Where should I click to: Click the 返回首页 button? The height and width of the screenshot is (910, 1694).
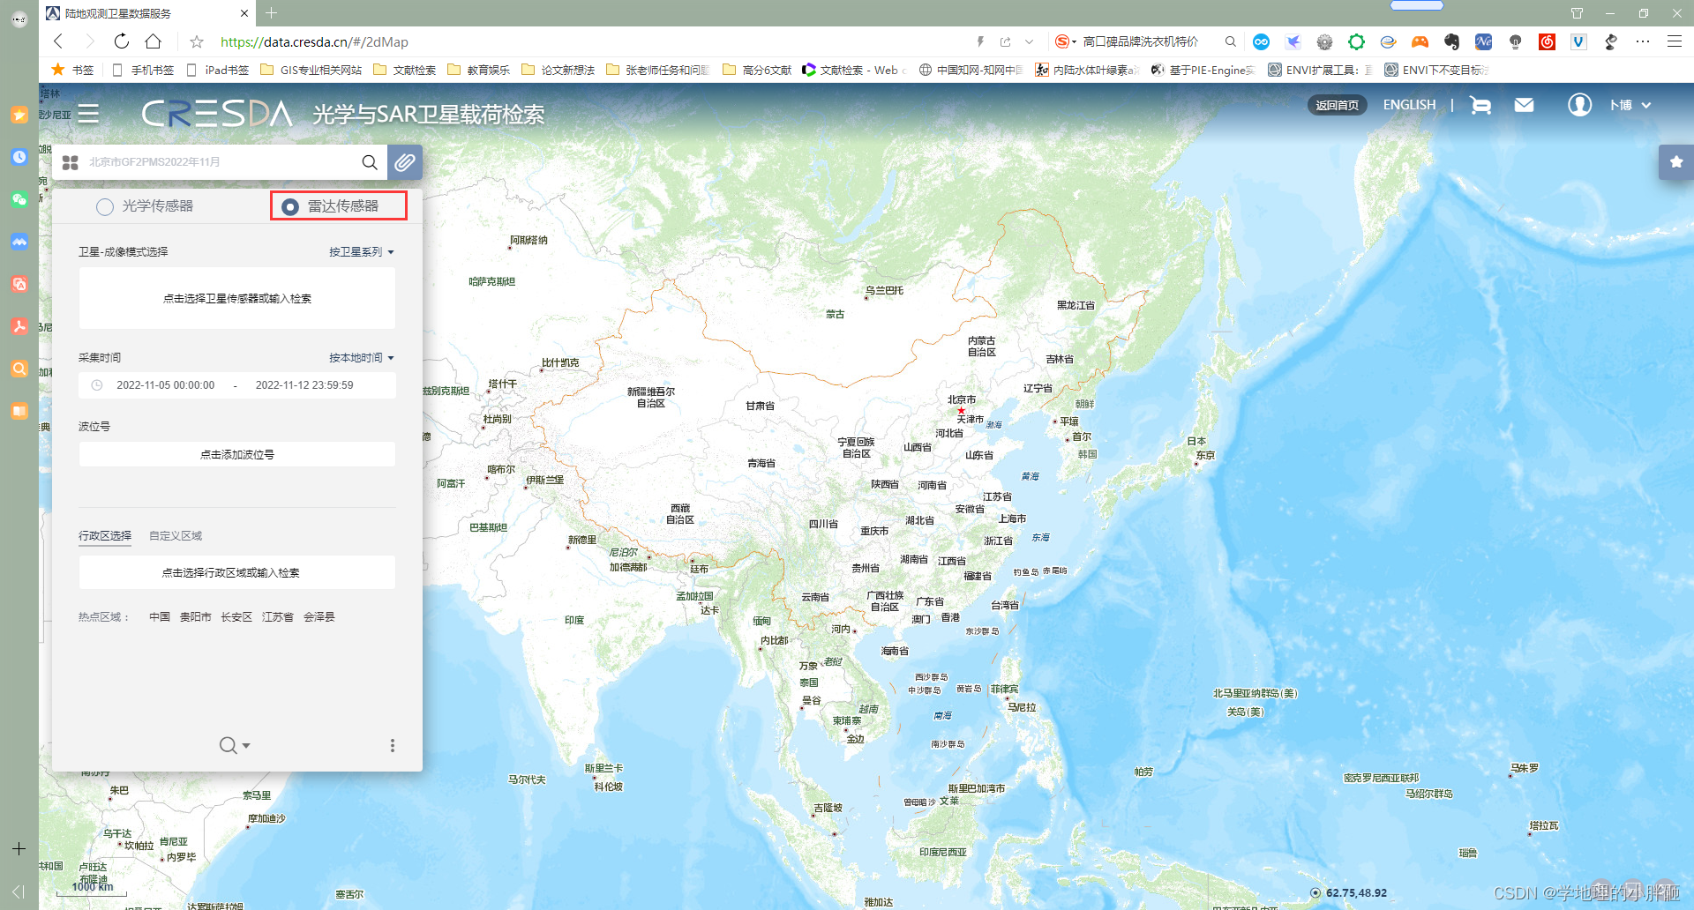tap(1338, 105)
